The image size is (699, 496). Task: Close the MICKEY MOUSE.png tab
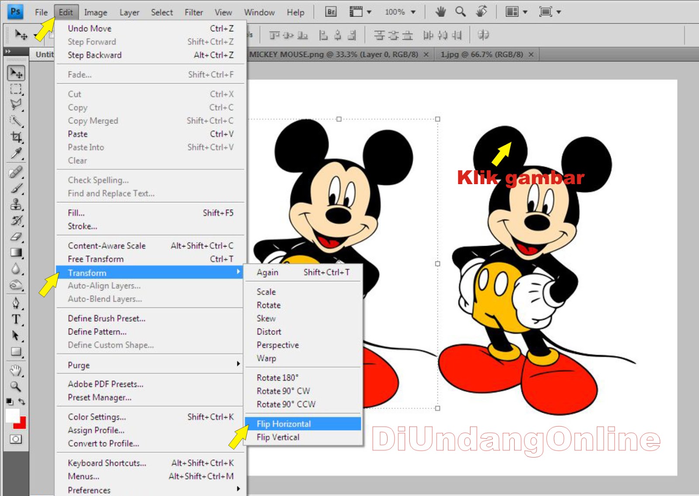426,55
